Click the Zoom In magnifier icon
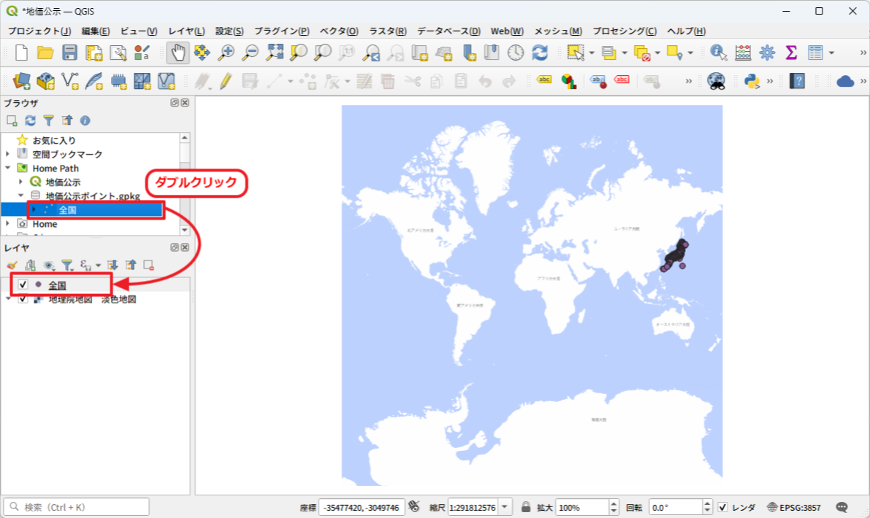This screenshot has width=870, height=518. (x=226, y=53)
